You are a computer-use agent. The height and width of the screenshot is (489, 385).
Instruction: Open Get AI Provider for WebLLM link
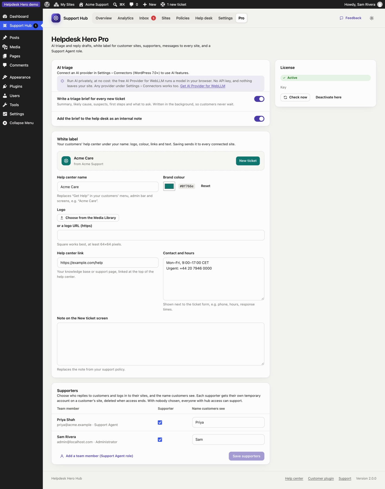point(203,86)
